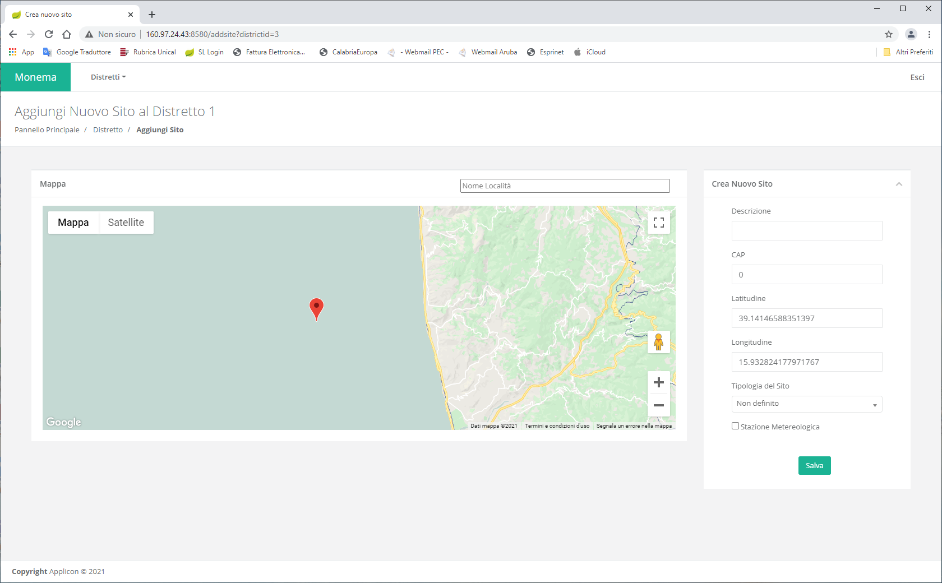Enable the Stazione Metereologica checkbox
The width and height of the screenshot is (942, 583).
(x=735, y=426)
